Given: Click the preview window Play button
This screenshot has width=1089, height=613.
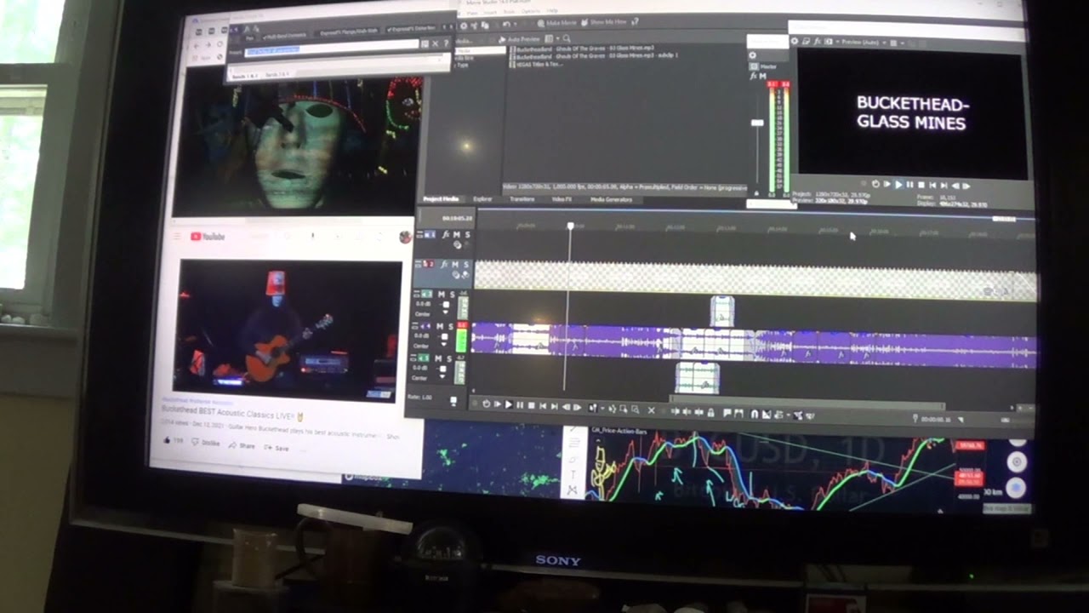Looking at the screenshot, I should pos(898,185).
